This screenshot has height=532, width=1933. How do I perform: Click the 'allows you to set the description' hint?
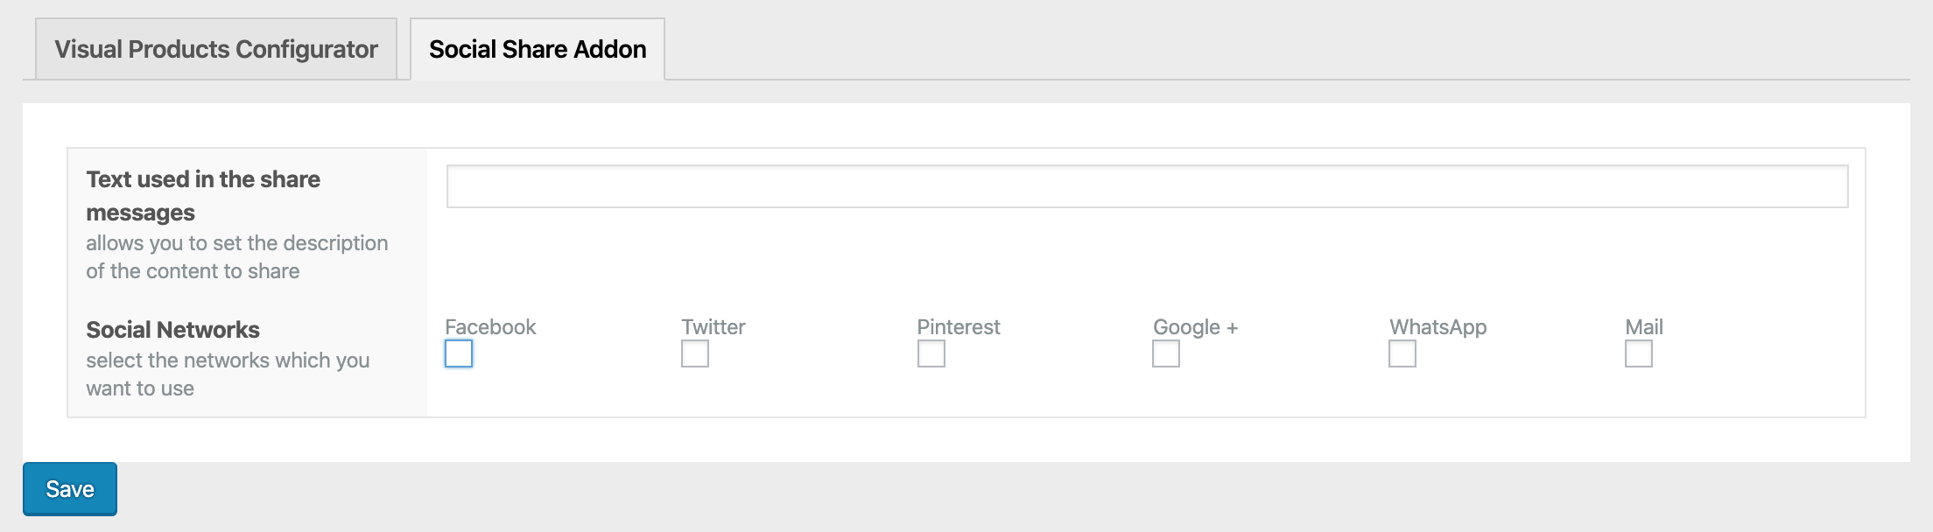pos(237,257)
